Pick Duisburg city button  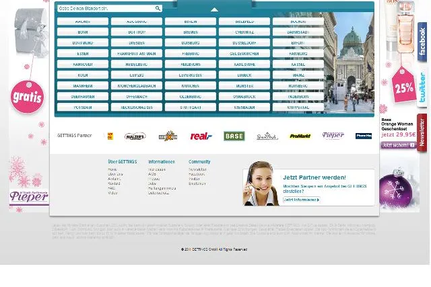(x=191, y=43)
